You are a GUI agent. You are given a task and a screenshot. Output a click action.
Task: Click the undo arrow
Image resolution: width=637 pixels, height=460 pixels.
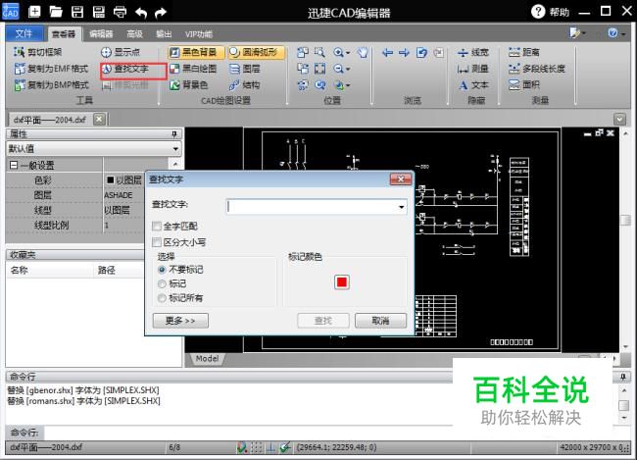tap(141, 13)
